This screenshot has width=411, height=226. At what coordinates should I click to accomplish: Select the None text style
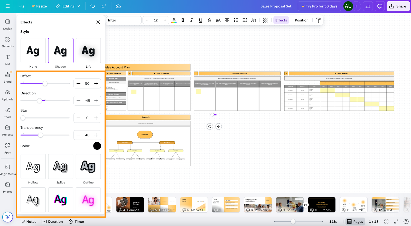(33, 51)
